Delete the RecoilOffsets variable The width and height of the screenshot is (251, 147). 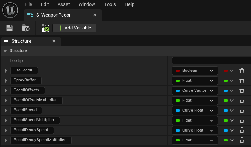242,91
